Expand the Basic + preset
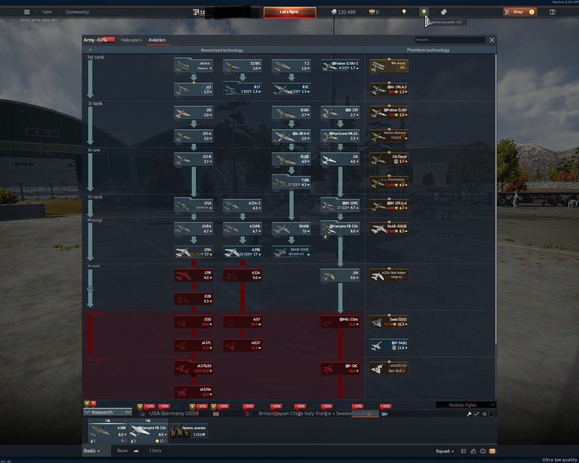Image resolution: width=579 pixels, height=463 pixels. tap(92, 451)
